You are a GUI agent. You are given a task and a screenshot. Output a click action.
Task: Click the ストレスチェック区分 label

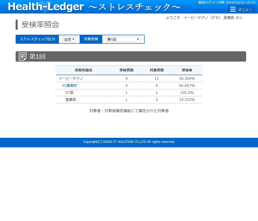[x=38, y=39]
